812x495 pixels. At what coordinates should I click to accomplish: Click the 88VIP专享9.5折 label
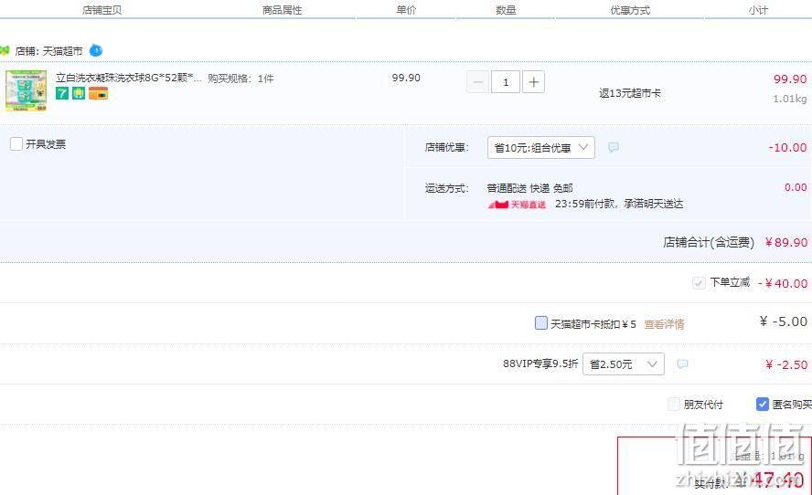coord(540,363)
